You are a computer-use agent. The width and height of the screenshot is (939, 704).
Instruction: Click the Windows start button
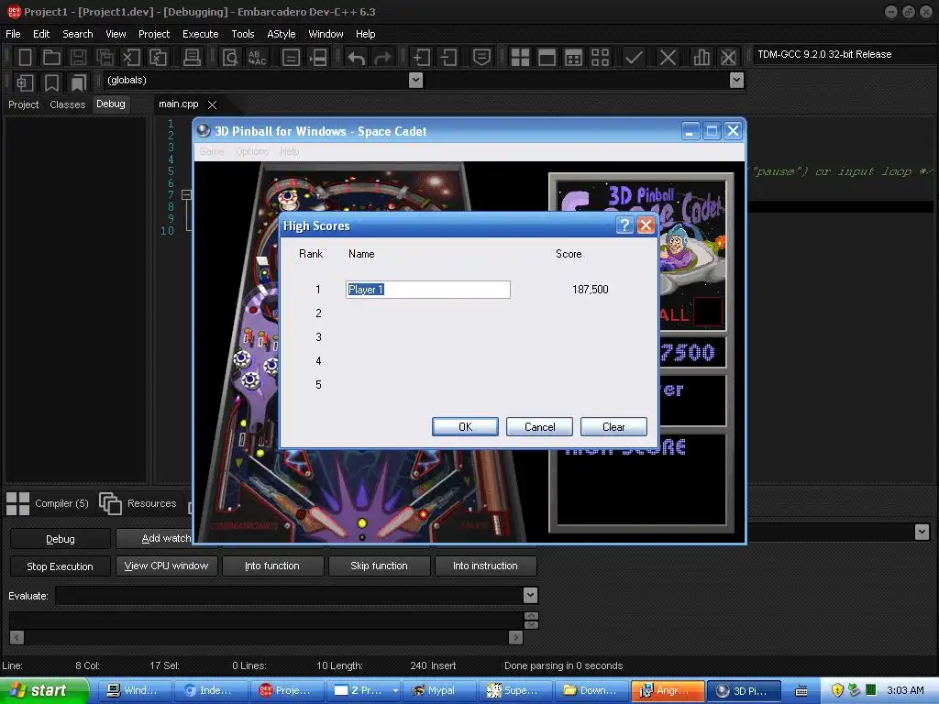click(44, 690)
